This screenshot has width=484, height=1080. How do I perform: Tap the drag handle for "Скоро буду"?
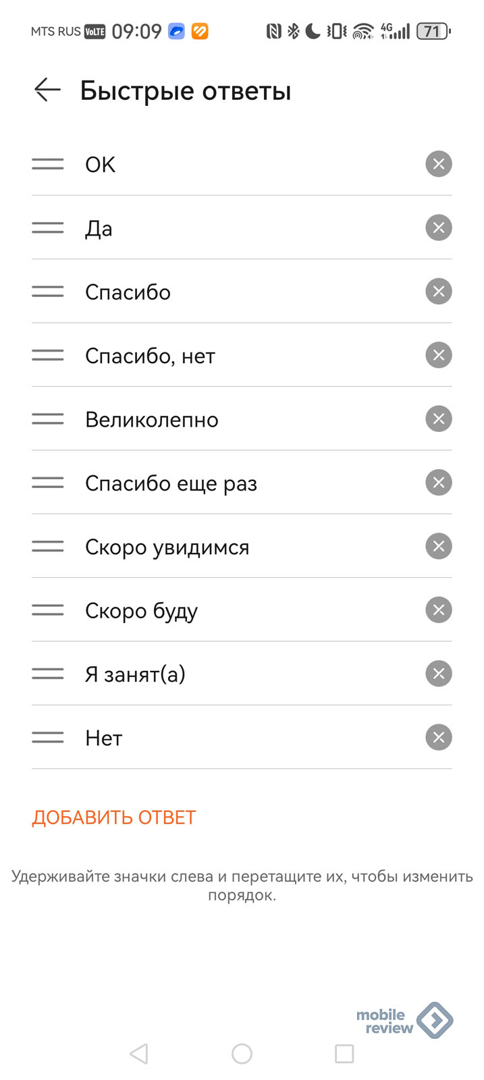[48, 610]
